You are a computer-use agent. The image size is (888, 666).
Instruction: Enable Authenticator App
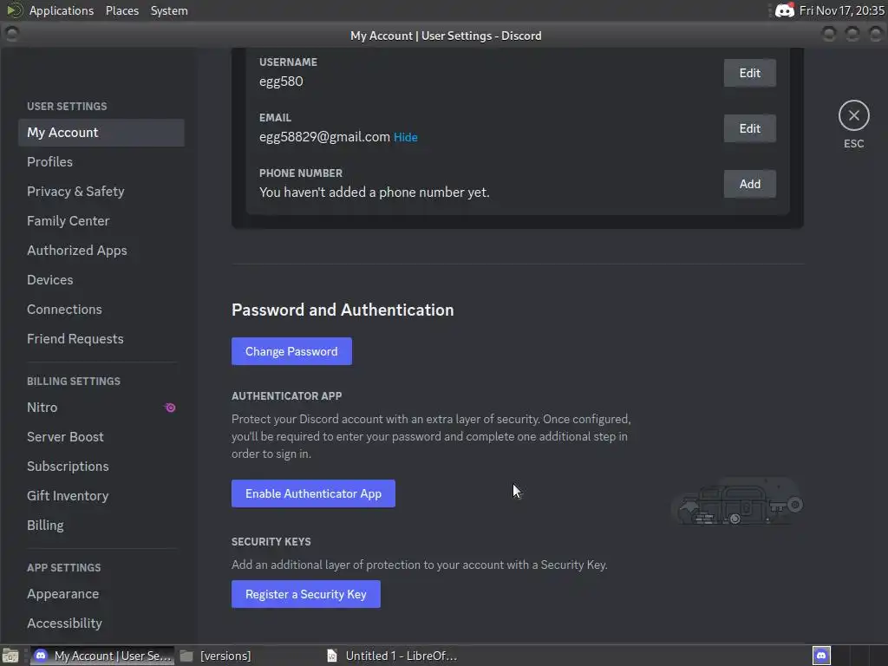pos(313,493)
